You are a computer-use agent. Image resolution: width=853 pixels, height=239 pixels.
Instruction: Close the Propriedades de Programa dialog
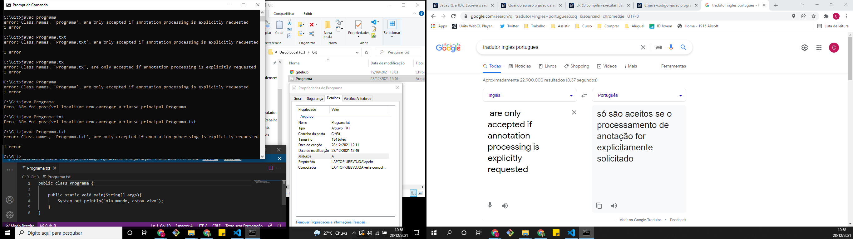coord(397,88)
